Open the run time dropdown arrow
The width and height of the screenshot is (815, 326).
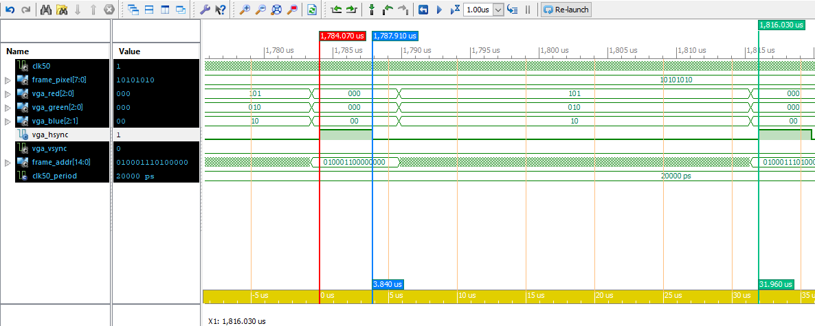tap(498, 10)
